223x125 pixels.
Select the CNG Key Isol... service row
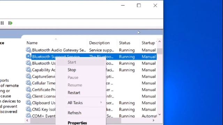44,109
